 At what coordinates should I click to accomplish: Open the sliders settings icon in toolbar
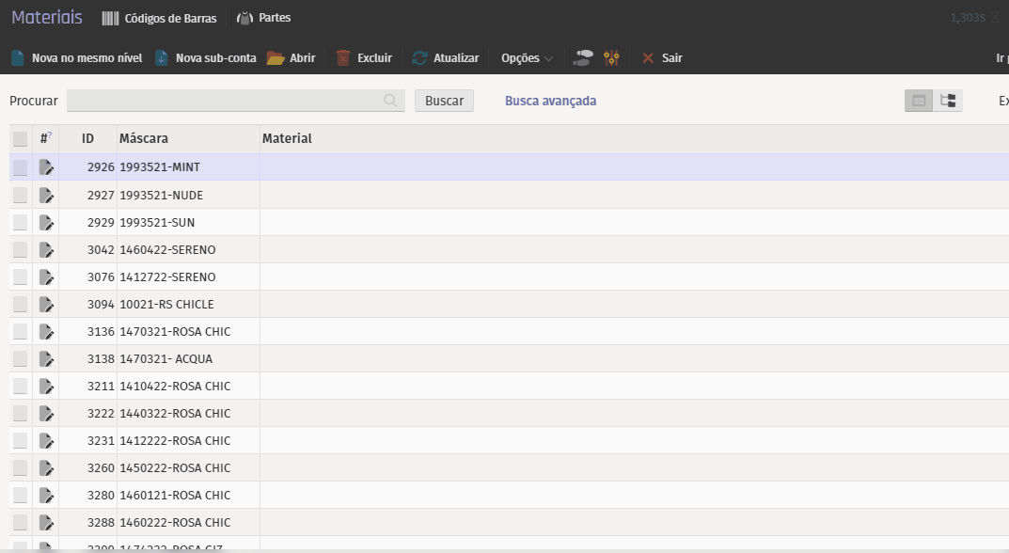[x=611, y=58]
